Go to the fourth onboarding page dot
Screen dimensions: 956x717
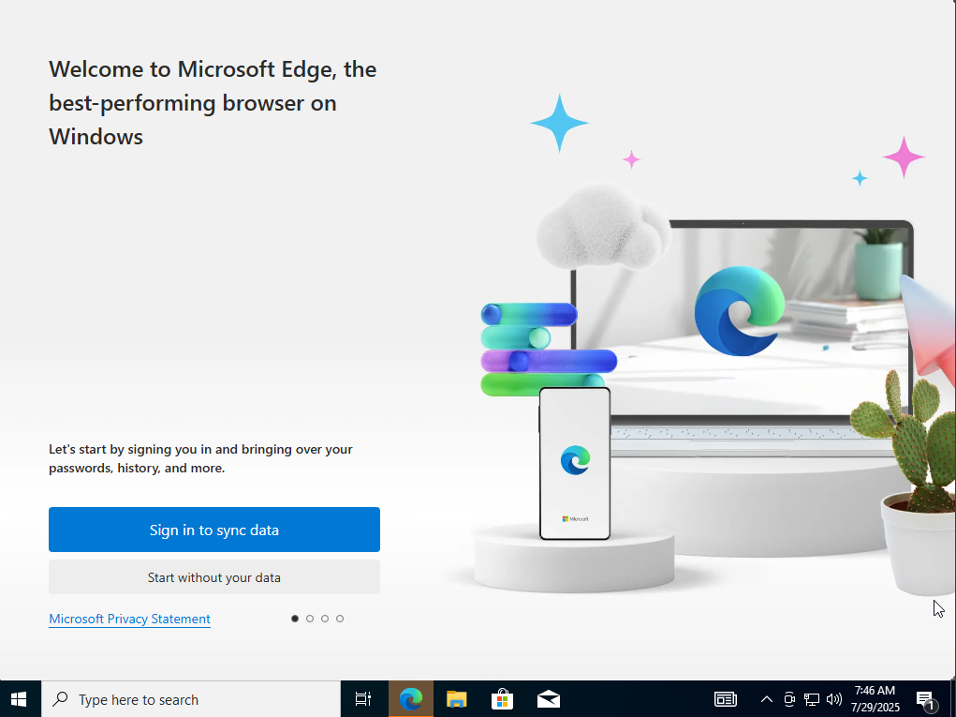(340, 619)
